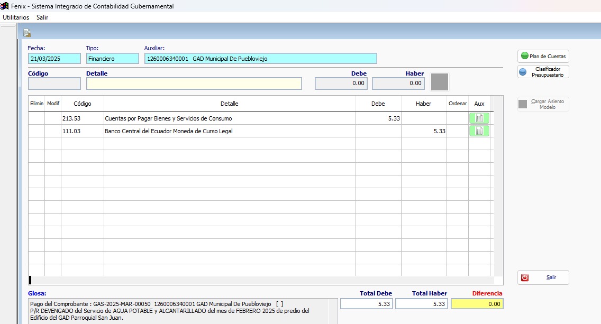Select the Tipo field showing Financiero
The height and width of the screenshot is (324, 601).
pyautogui.click(x=112, y=59)
